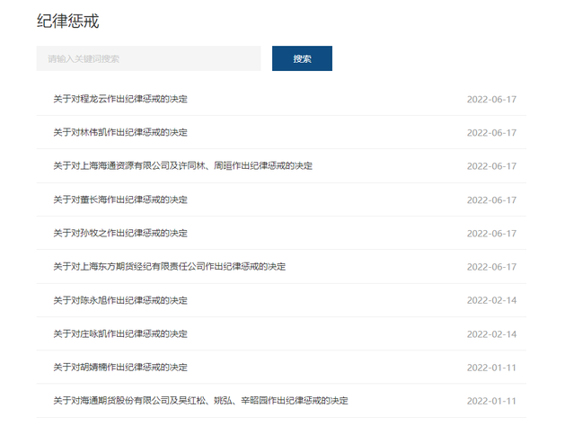This screenshot has width=565, height=426.
Task: Open the decision about 程龙云
Action: [120, 99]
